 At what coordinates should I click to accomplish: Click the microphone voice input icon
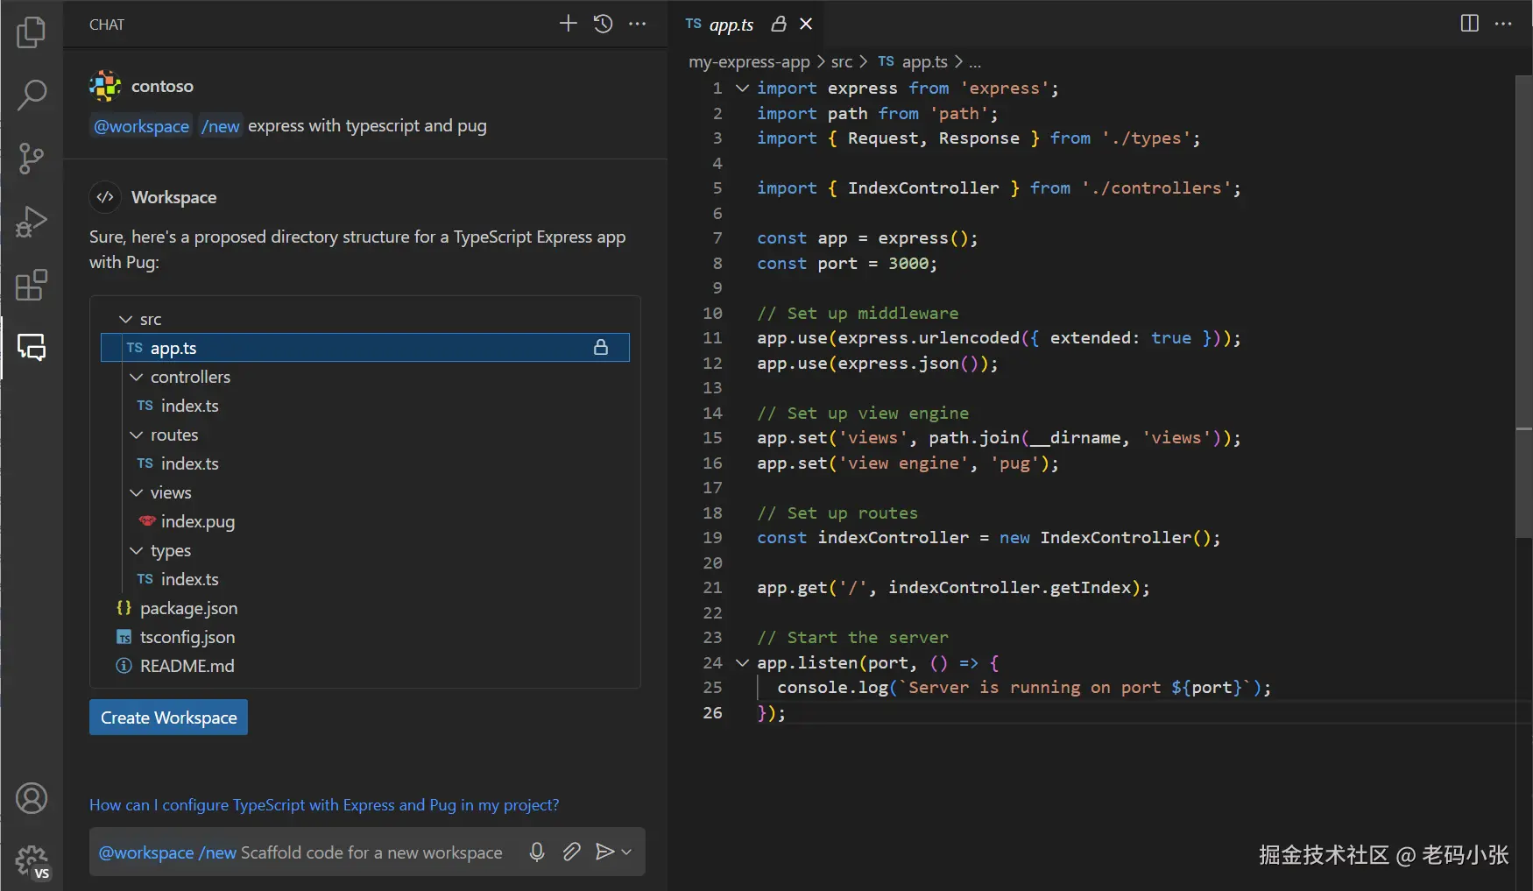[x=537, y=852]
